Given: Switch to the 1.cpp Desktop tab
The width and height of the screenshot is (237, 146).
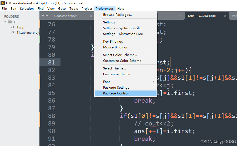Looking at the screenshot, I should point(202,16).
